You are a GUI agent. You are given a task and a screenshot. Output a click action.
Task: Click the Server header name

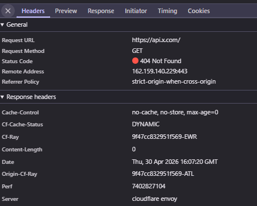pos(10,199)
